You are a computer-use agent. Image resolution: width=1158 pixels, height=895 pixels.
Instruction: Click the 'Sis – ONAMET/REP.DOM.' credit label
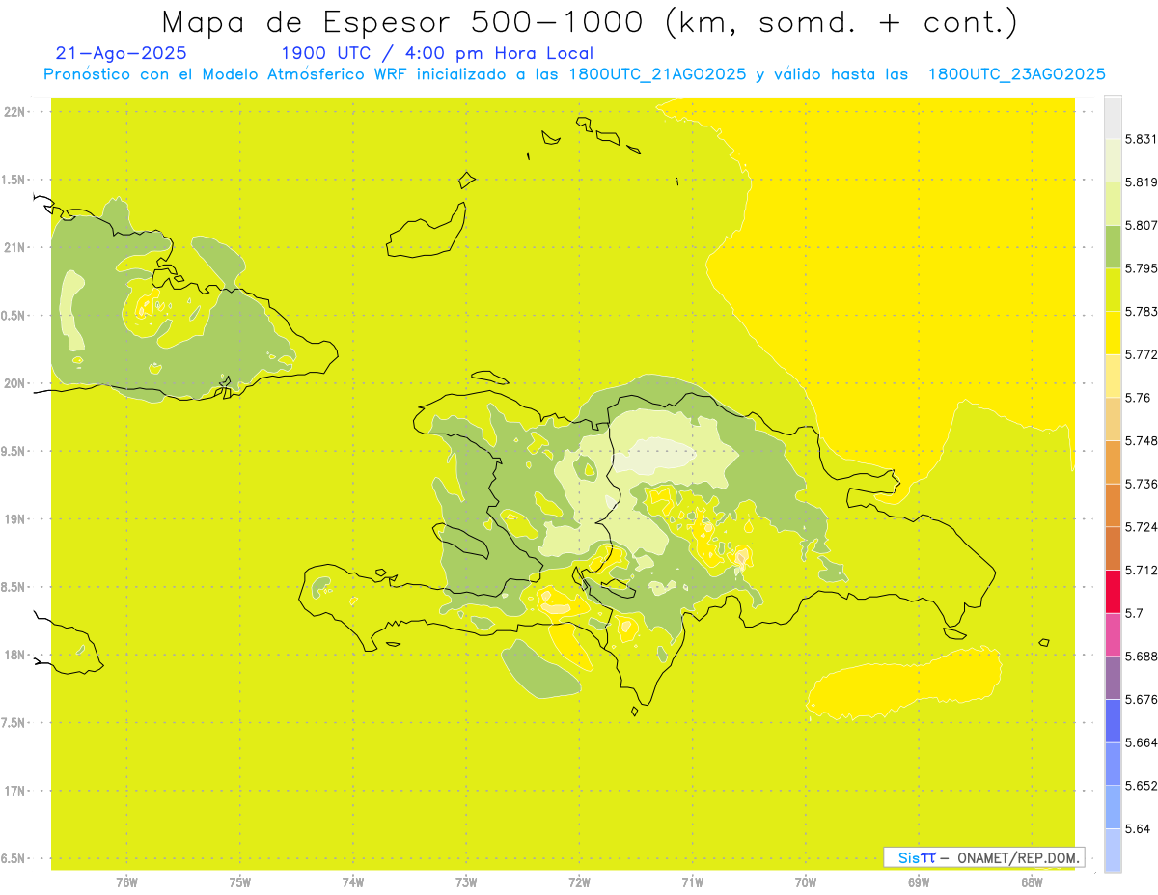coord(984,857)
